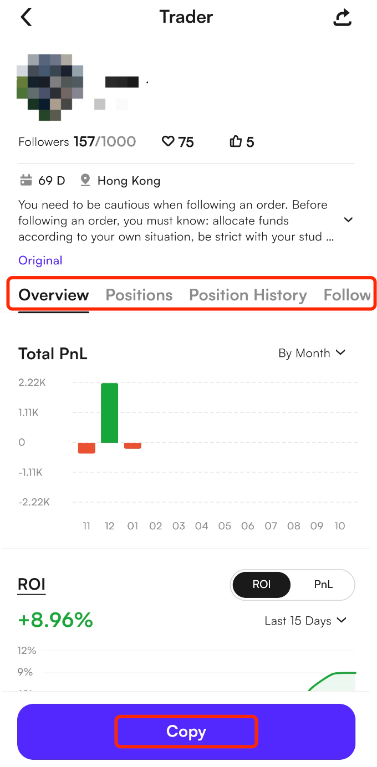Image resolution: width=377 pixels, height=767 pixels.
Task: Tap the calendar icon beside 69 D
Action: [x=26, y=180]
